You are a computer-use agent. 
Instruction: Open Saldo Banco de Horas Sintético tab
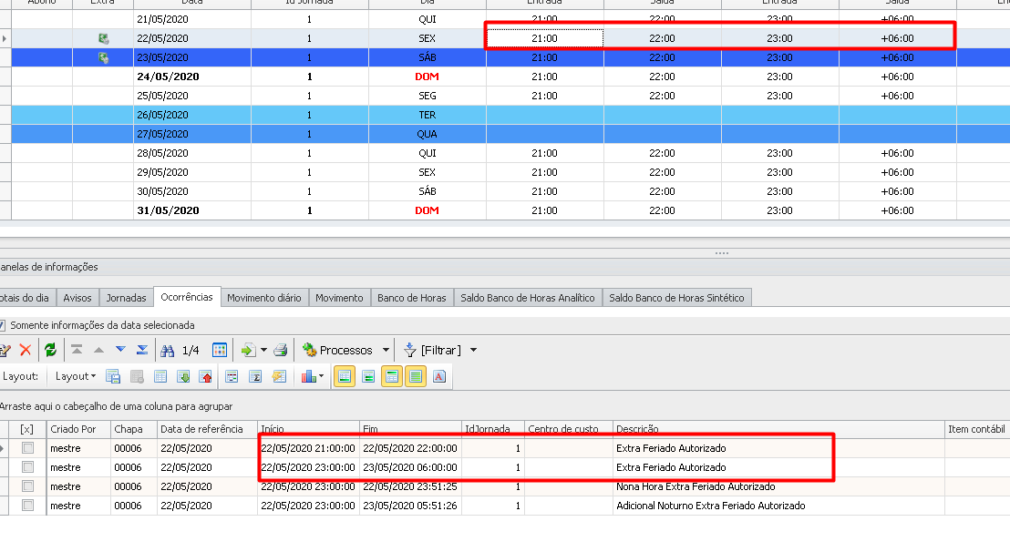676,298
